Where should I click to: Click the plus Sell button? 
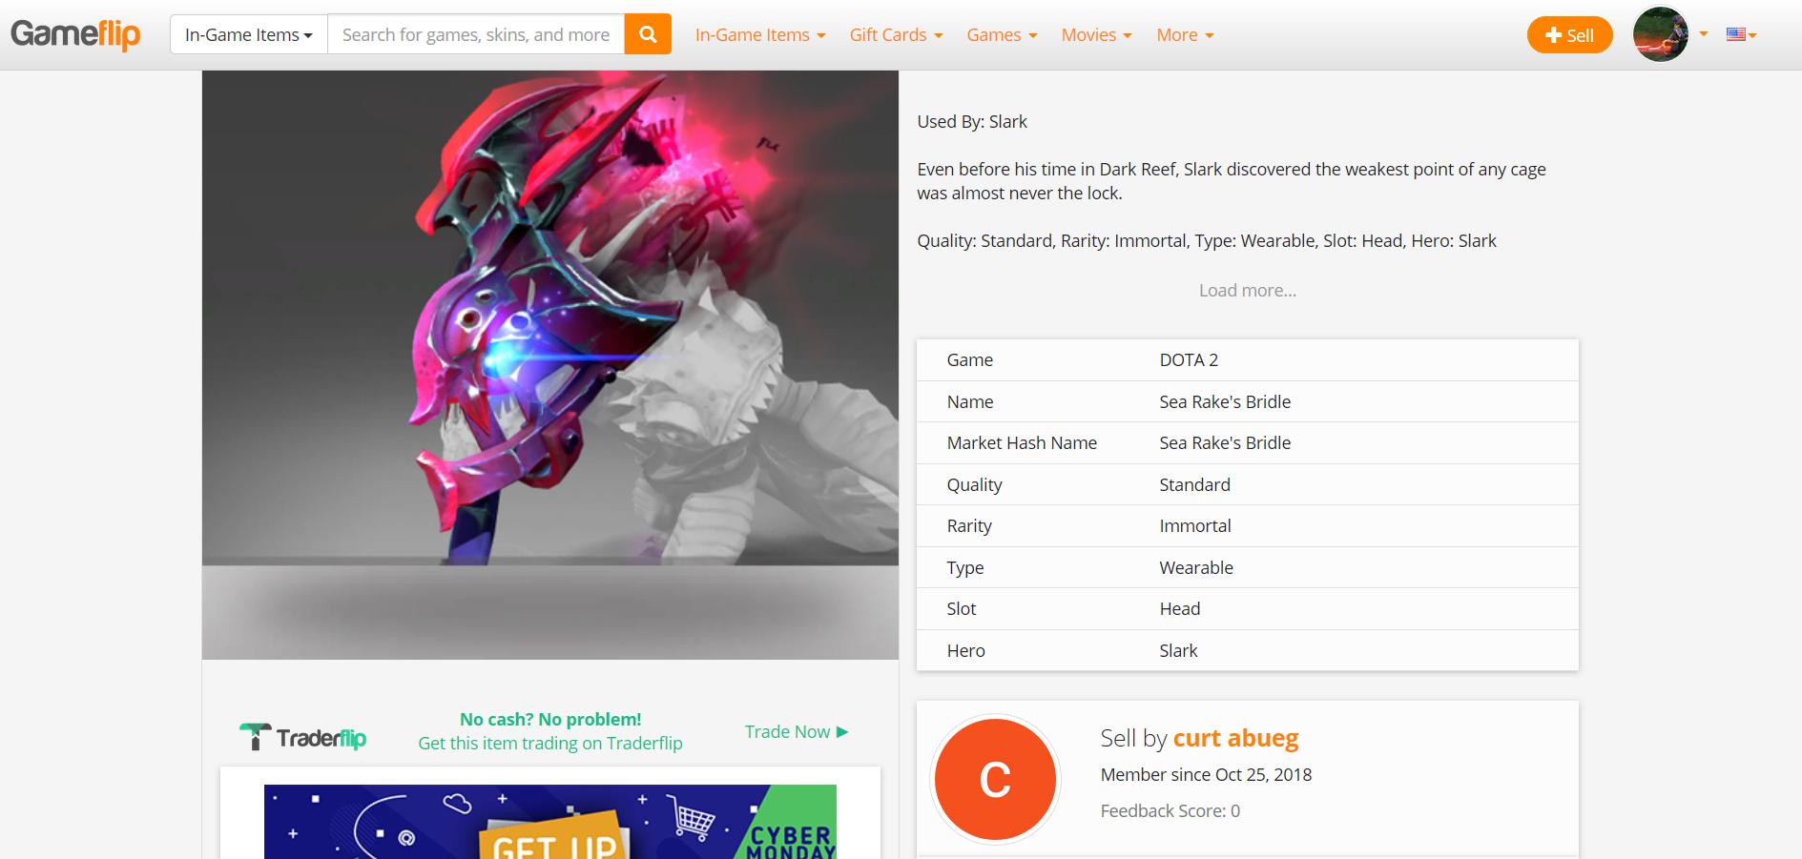point(1569,35)
